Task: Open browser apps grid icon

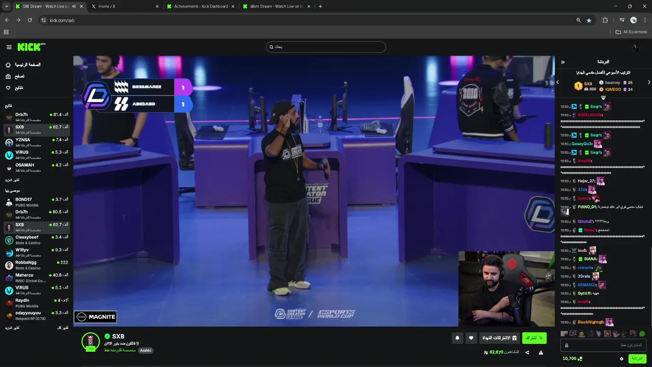Action: tap(6, 32)
